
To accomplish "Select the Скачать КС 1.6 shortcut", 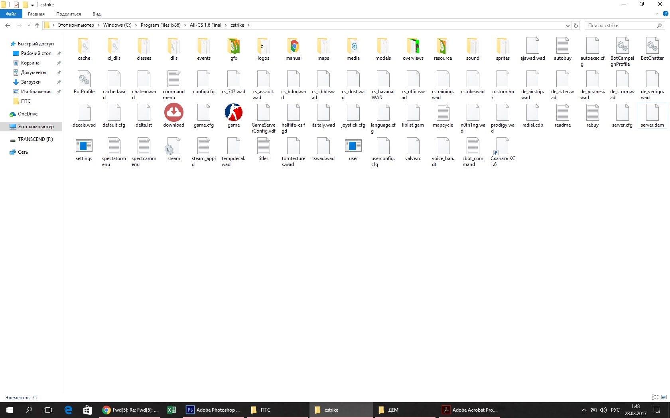I will click(503, 152).
